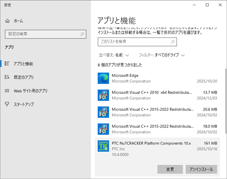The image size is (227, 179).
Task: Click the Web サイト用のアプリ sidebar icon
Action: click(7, 91)
